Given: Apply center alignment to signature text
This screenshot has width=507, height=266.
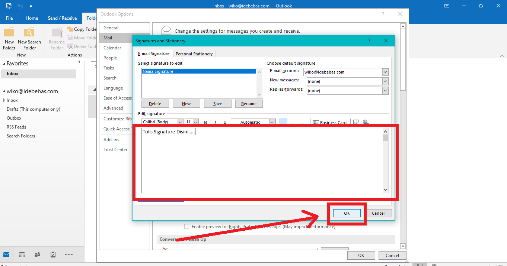Looking at the screenshot, I should pos(293,122).
